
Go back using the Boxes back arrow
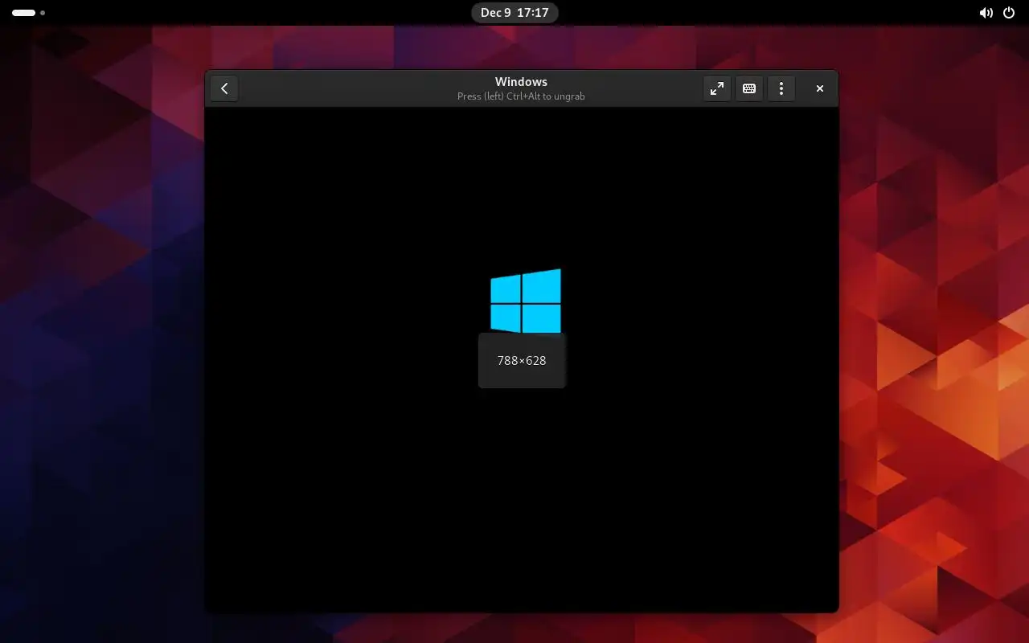pyautogui.click(x=224, y=88)
